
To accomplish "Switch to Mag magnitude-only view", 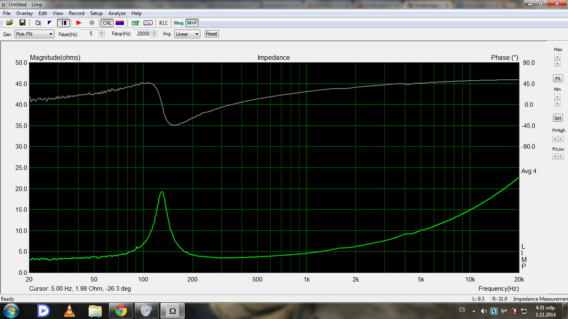I will point(179,23).
